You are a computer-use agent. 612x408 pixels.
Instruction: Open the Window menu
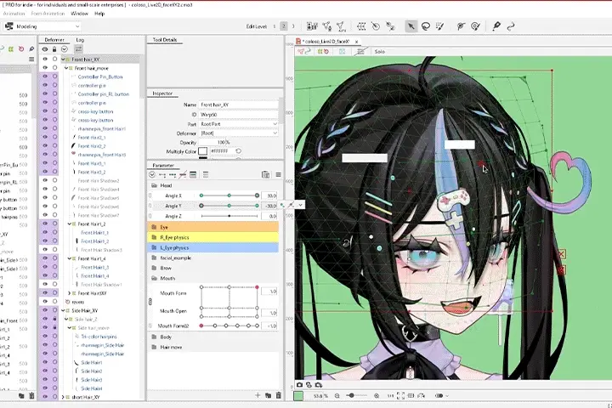click(79, 14)
